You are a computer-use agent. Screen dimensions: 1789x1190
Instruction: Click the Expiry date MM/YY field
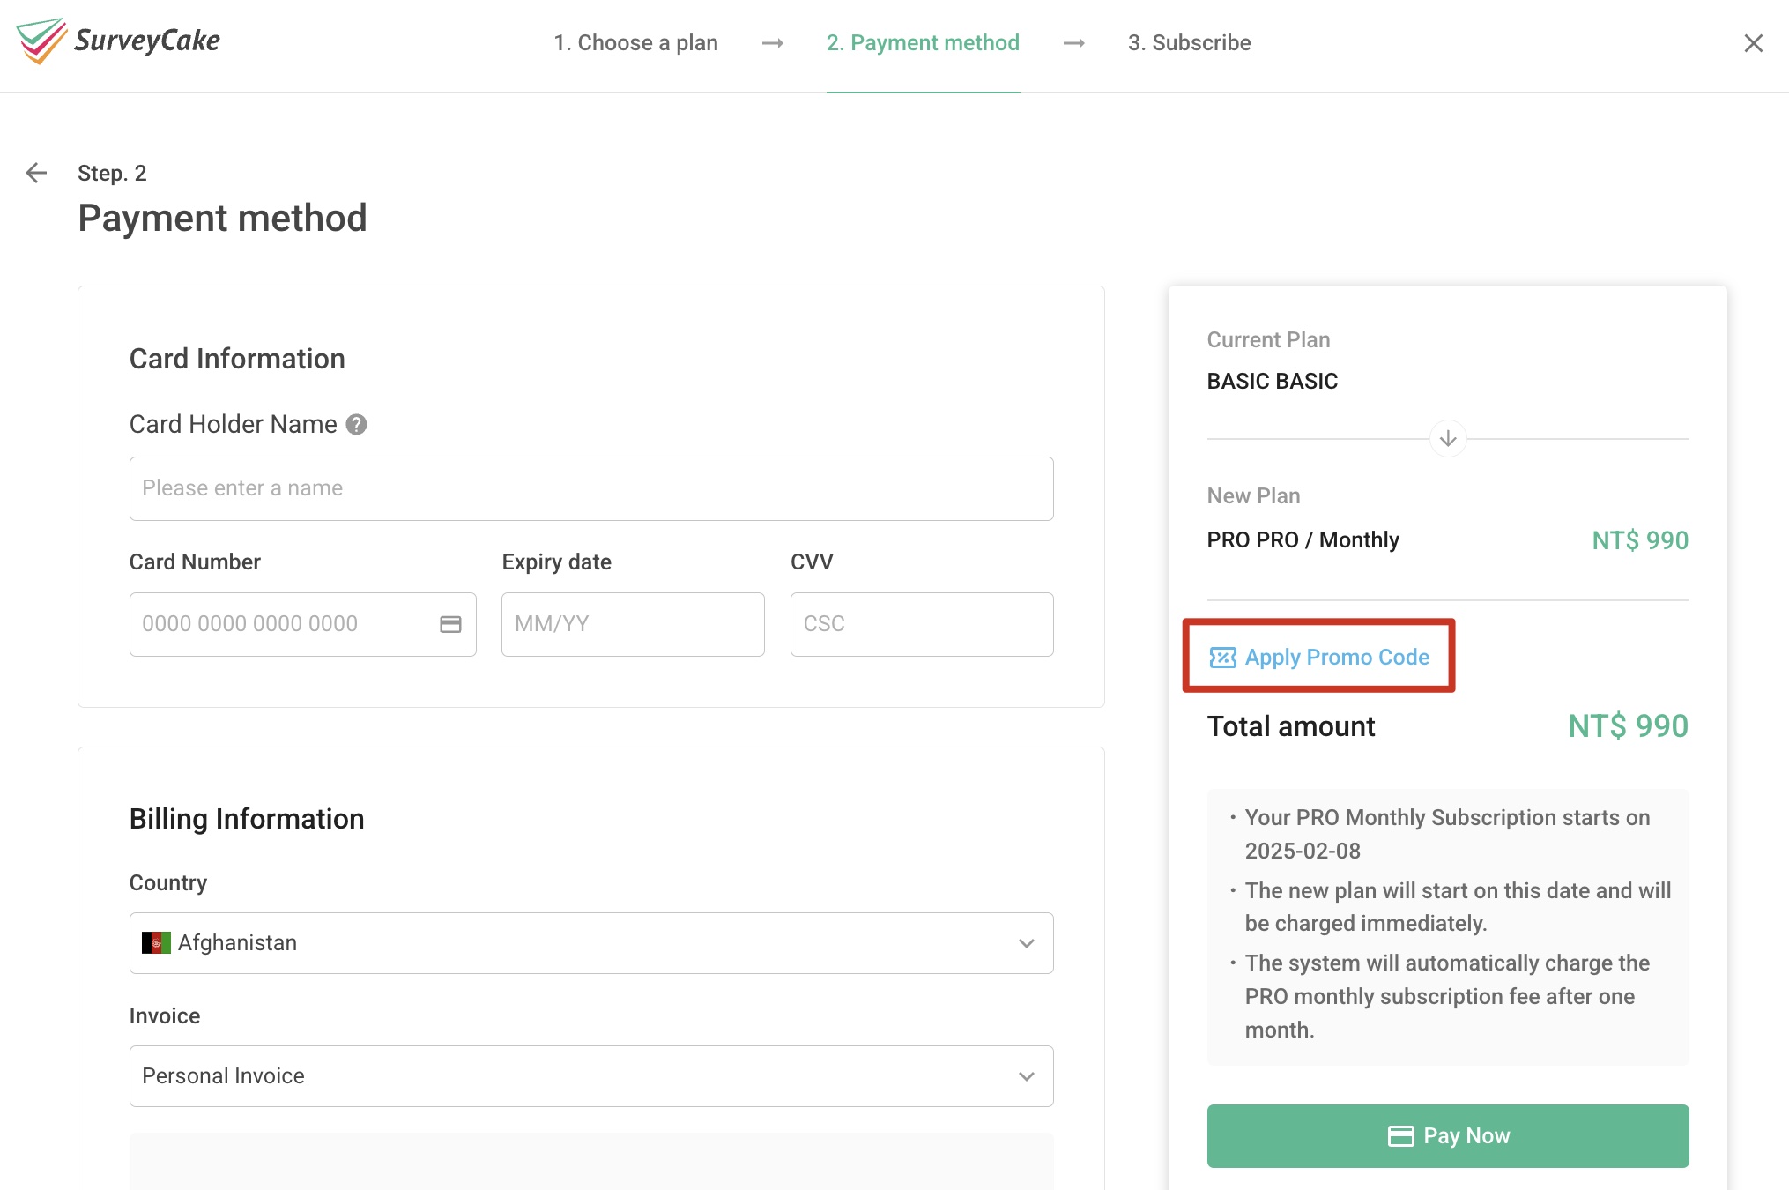point(632,624)
